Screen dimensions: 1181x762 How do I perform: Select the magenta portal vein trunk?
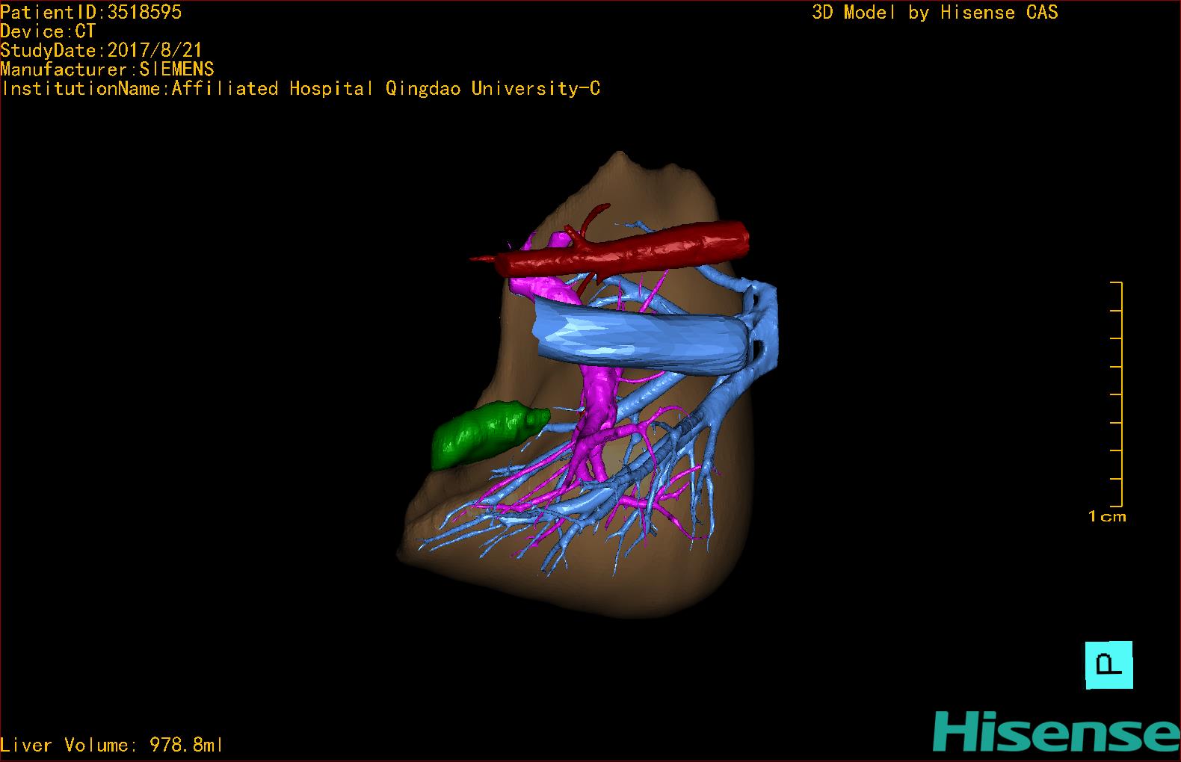coord(600,396)
